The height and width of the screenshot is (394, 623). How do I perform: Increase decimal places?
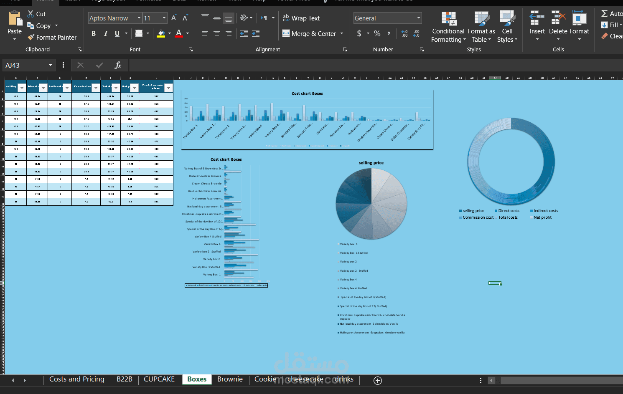tap(404, 33)
